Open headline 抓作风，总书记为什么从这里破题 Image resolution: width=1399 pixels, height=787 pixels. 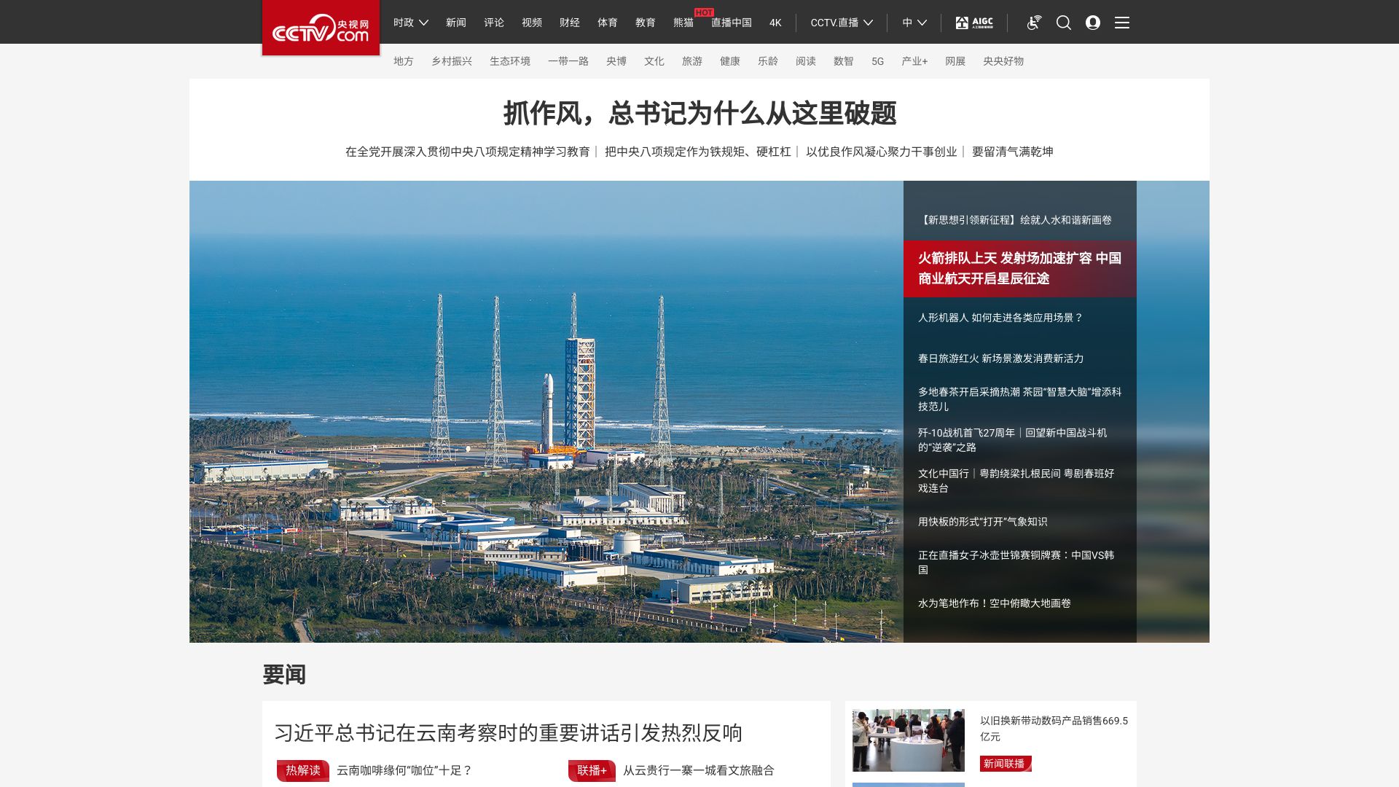click(x=699, y=114)
